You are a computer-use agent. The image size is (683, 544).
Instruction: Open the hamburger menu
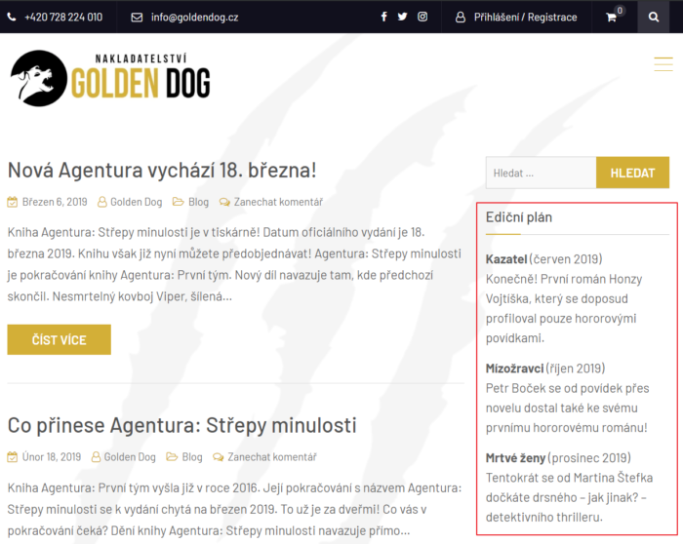(663, 64)
